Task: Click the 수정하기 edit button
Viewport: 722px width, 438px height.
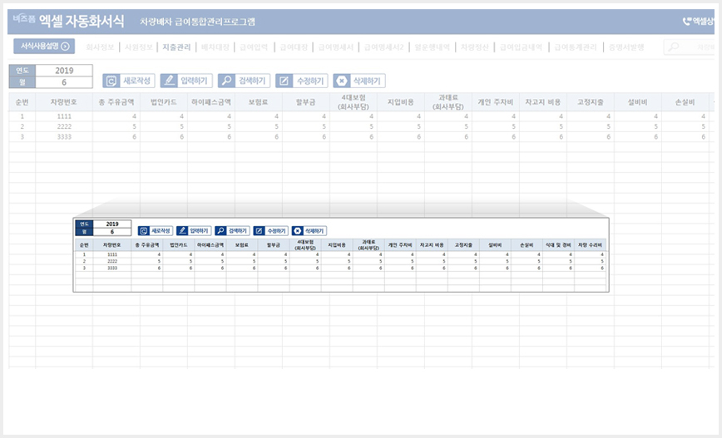Action: coord(302,81)
